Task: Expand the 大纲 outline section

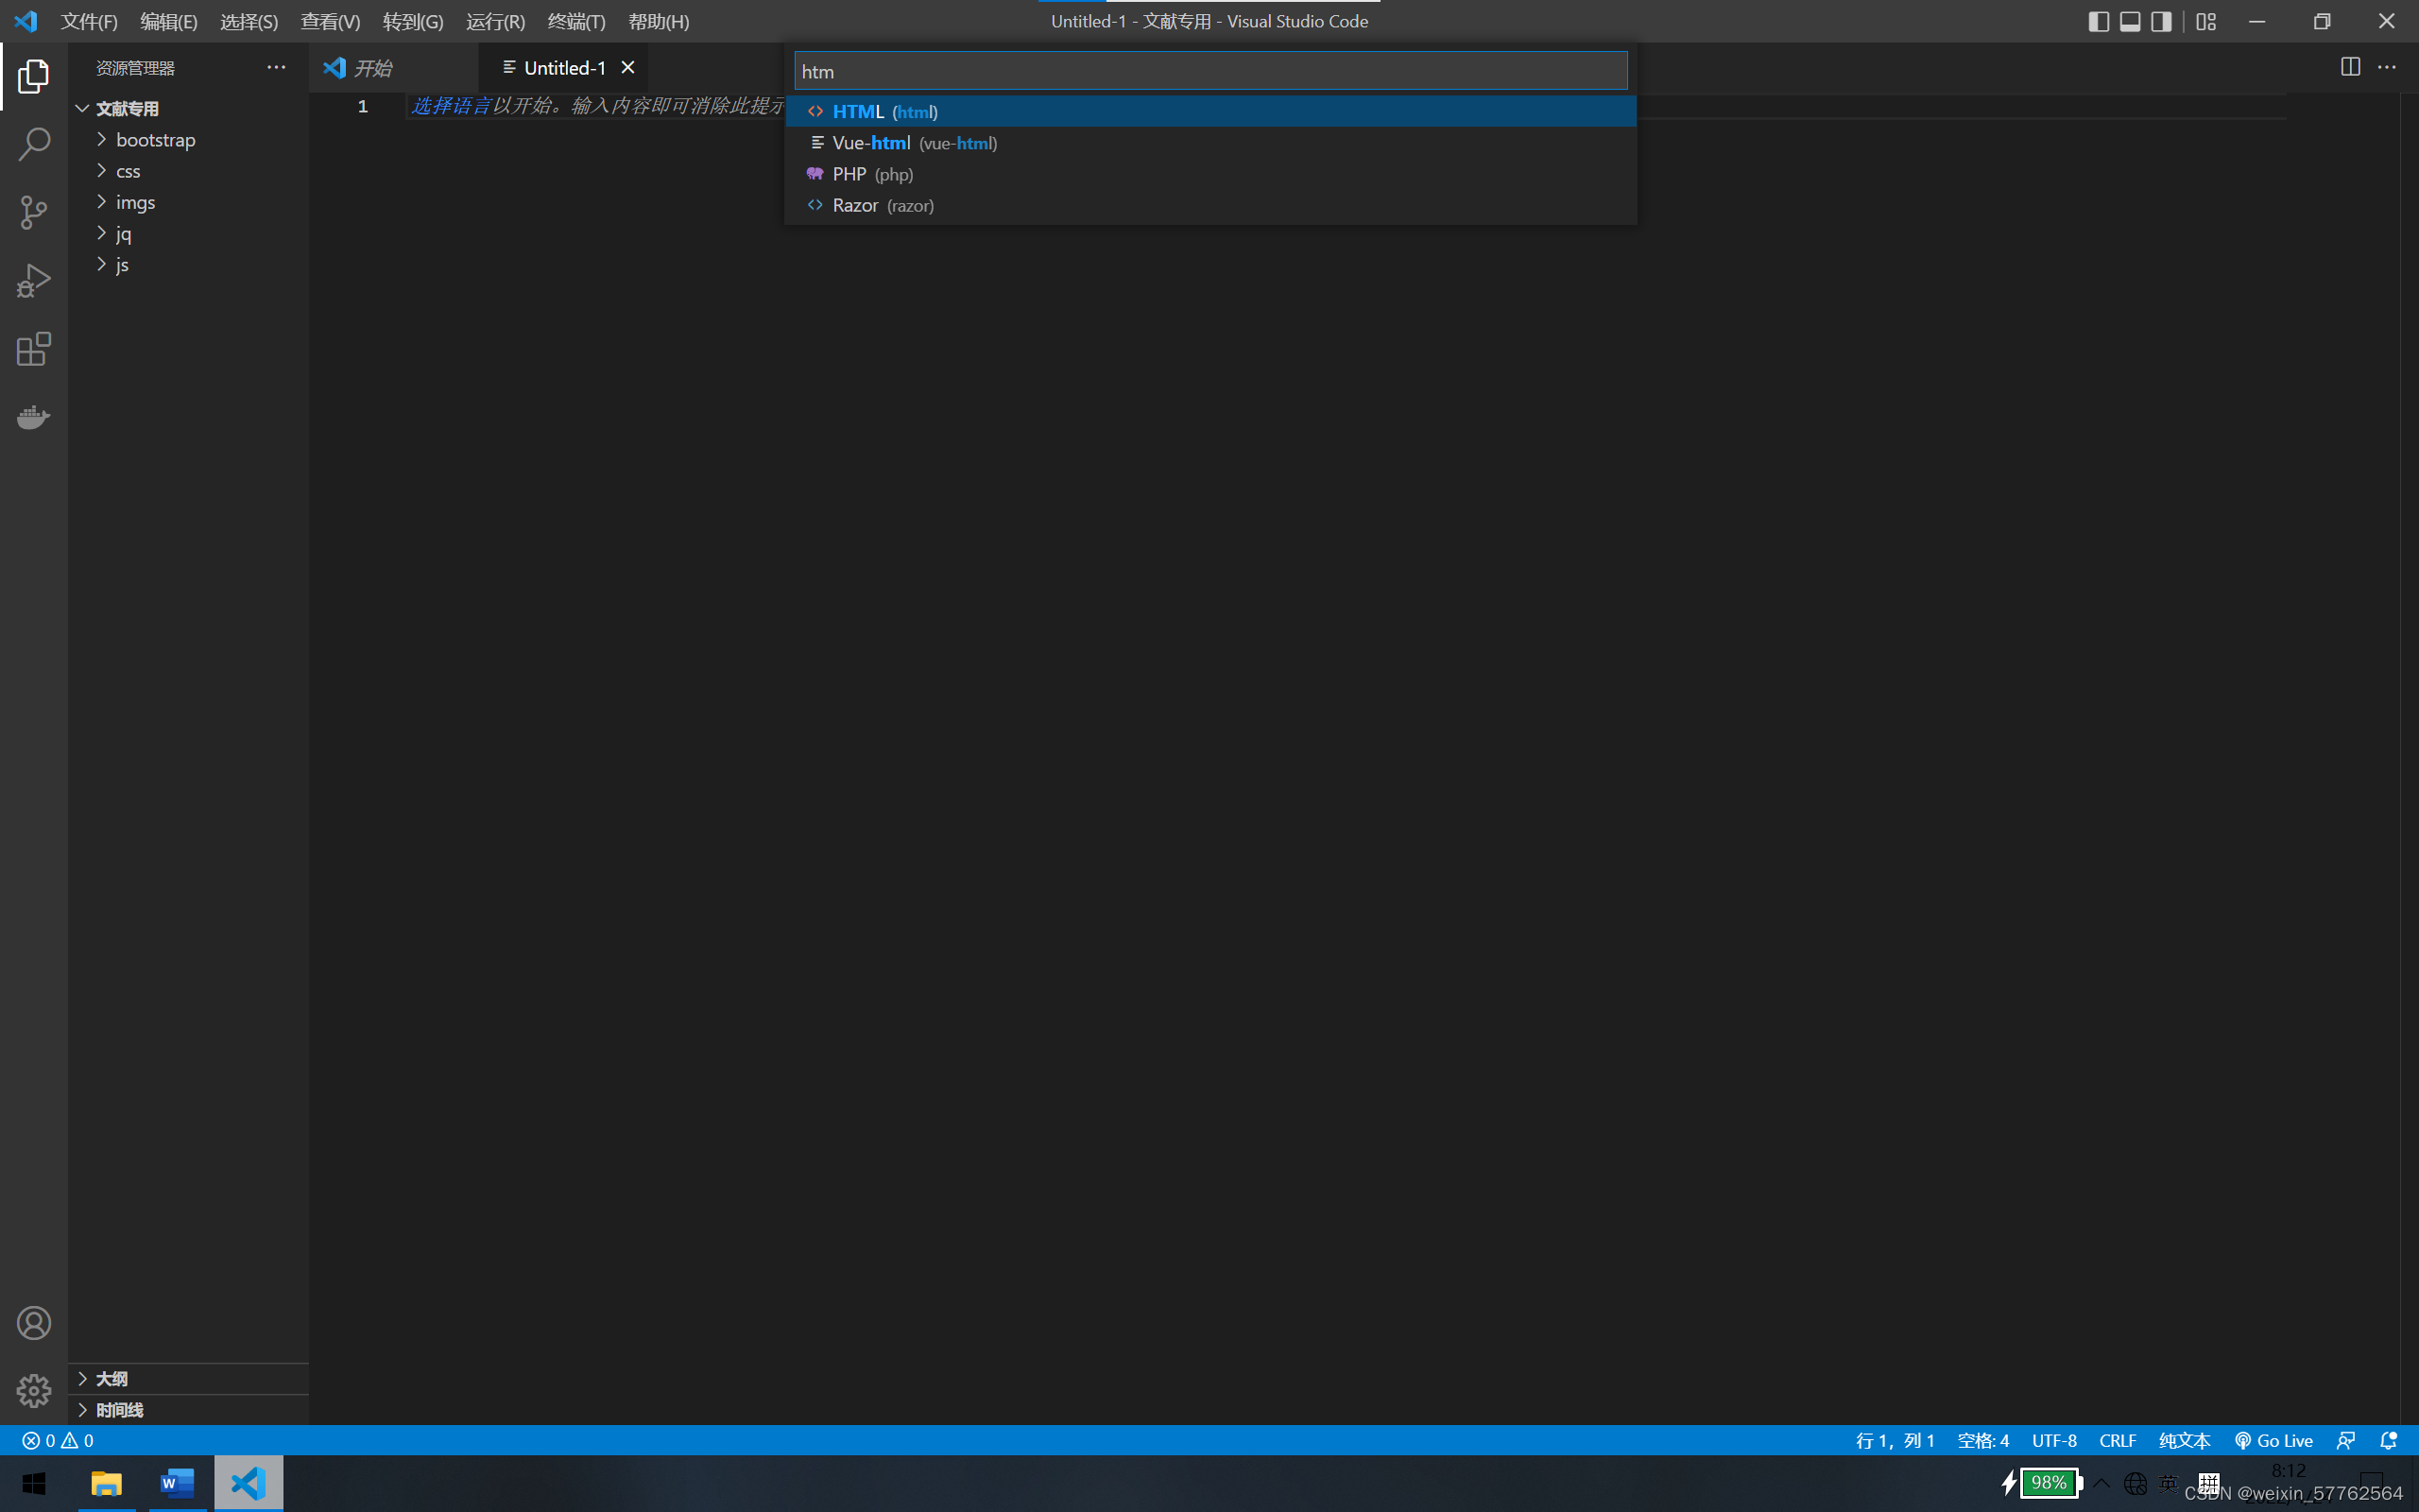Action: [x=111, y=1379]
